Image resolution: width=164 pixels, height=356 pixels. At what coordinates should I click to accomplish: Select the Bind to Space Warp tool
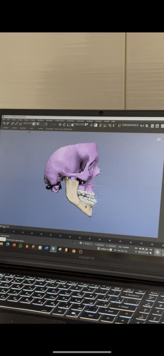pyautogui.click(x=20, y=124)
